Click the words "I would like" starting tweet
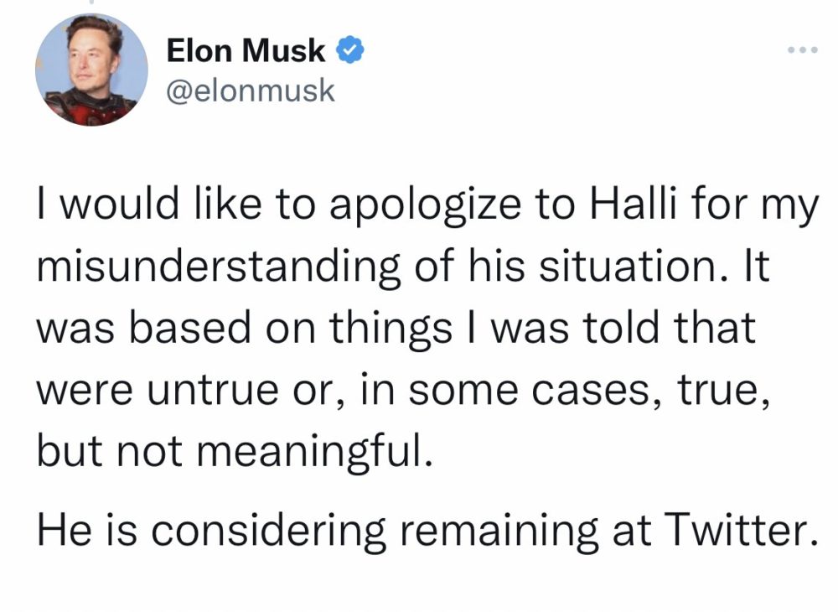Viewport: 838px width, 612px height. (149, 205)
